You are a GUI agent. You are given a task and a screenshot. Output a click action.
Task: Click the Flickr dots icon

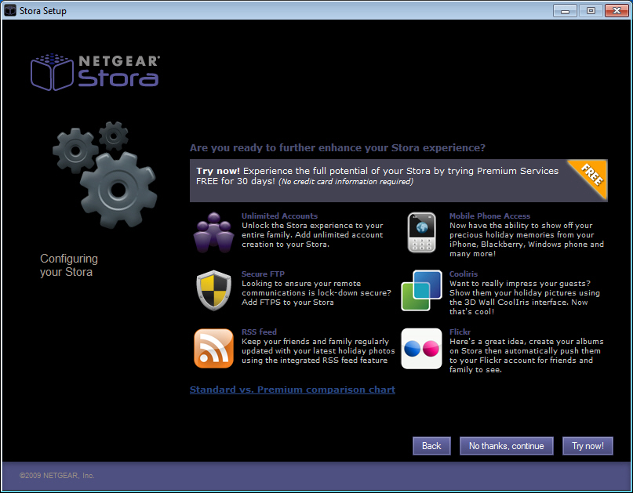(421, 348)
